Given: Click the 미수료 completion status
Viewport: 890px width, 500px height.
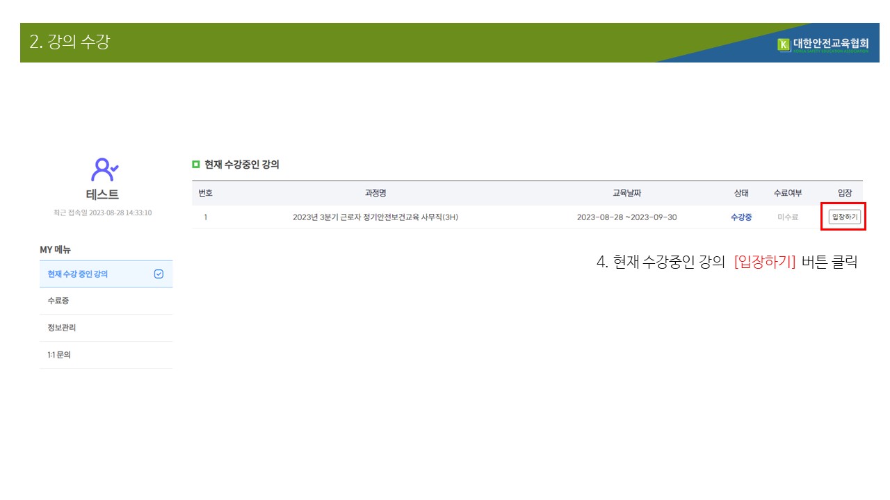Looking at the screenshot, I should tap(788, 217).
